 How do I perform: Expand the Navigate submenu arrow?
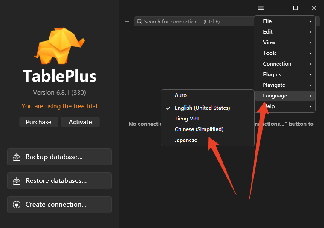(310, 85)
